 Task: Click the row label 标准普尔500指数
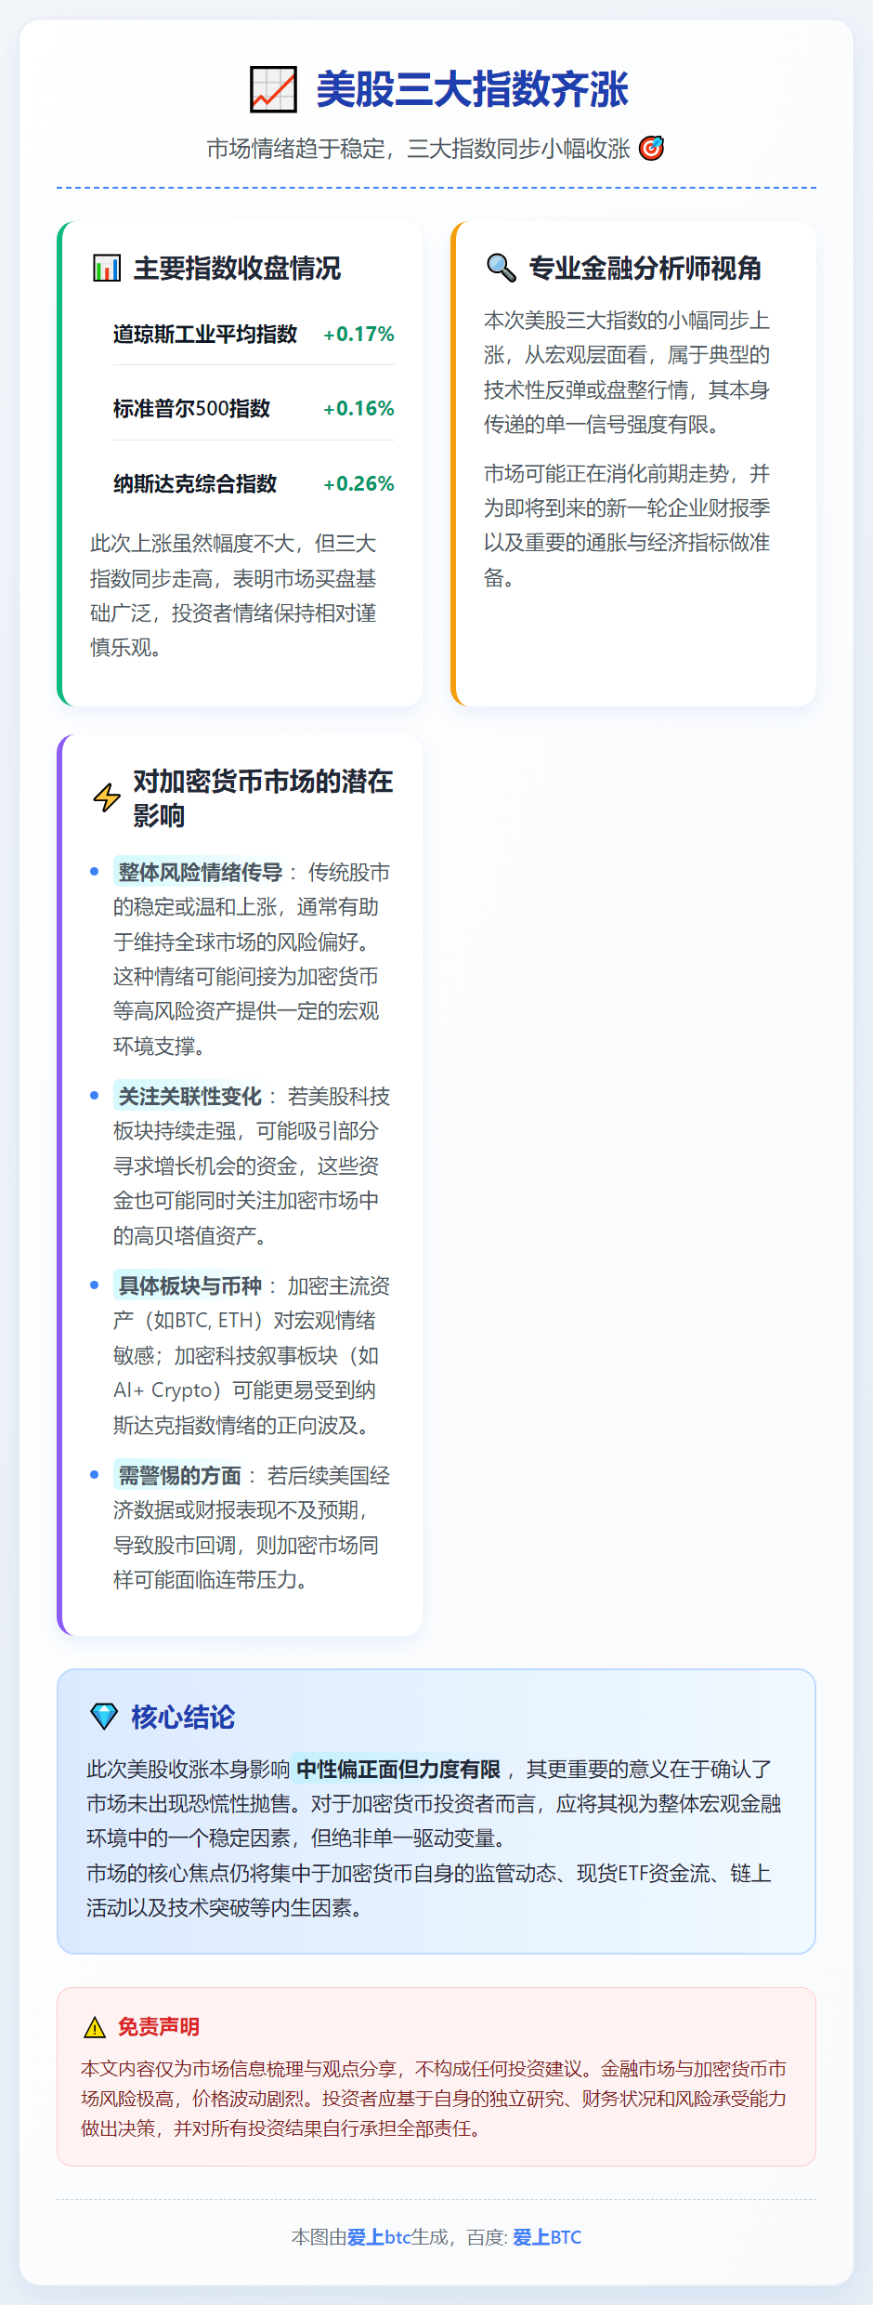pos(191,409)
